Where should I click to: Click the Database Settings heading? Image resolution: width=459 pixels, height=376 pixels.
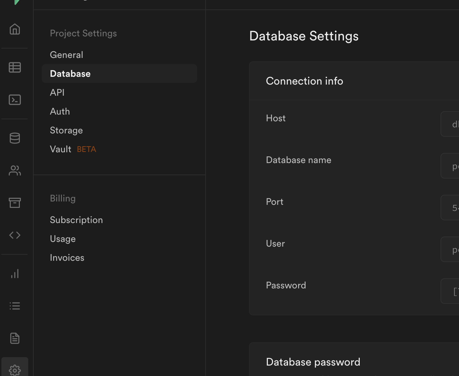(x=304, y=36)
